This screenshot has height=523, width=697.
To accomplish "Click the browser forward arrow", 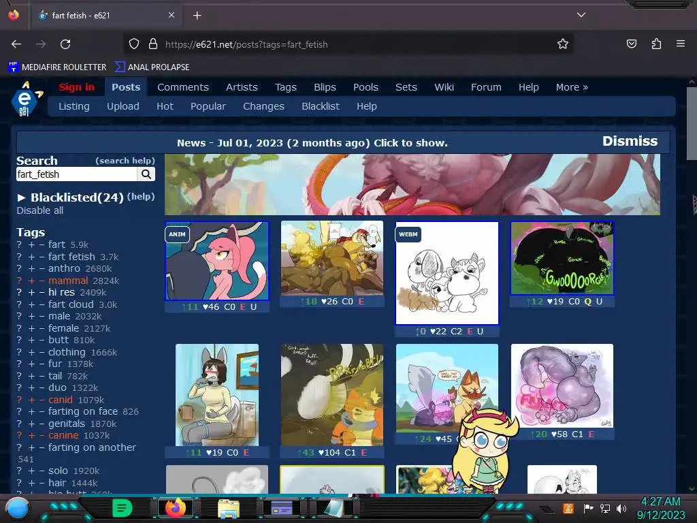I will 41,44.
